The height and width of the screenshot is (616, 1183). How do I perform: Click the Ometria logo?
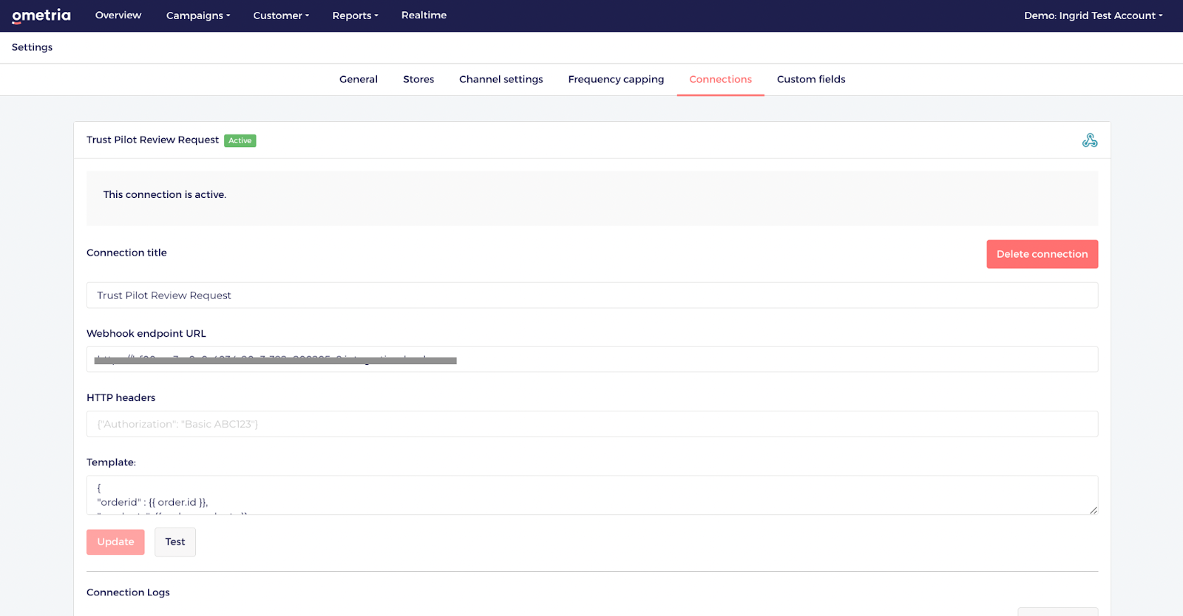click(x=41, y=16)
